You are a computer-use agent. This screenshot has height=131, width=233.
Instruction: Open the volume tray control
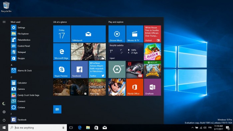point(205,128)
